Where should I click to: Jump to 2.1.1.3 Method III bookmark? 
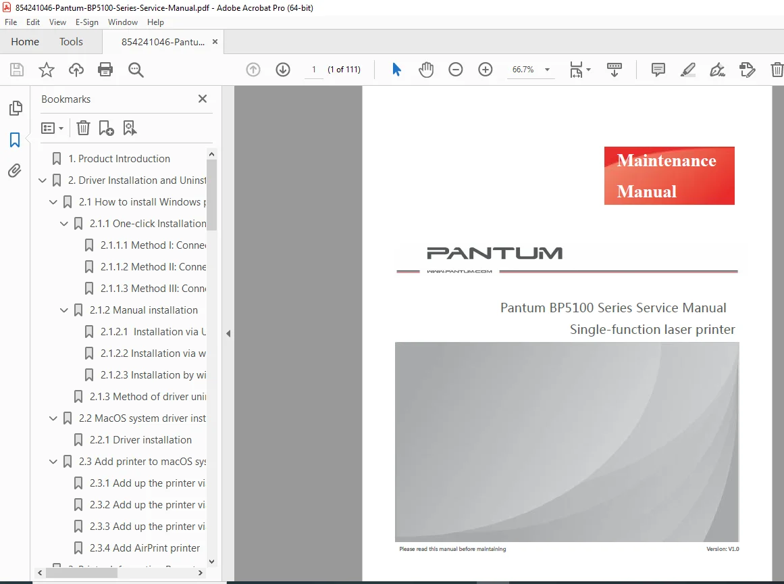[x=153, y=289]
